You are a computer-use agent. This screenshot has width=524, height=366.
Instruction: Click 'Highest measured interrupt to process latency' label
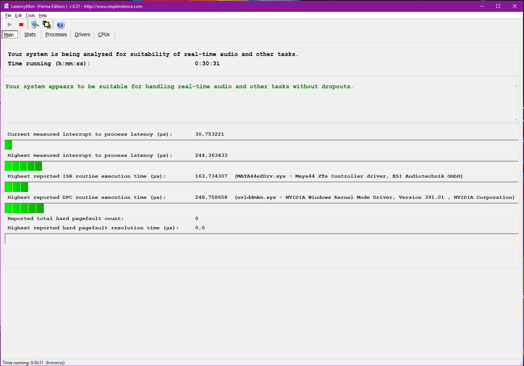90,155
